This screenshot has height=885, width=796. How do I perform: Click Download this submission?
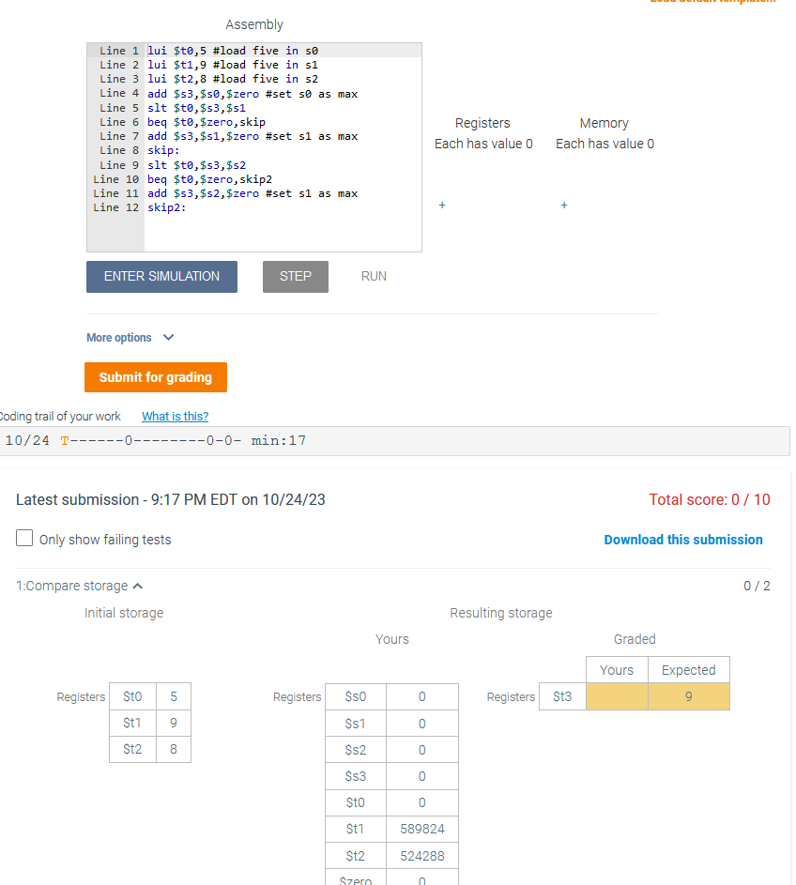[x=682, y=540]
